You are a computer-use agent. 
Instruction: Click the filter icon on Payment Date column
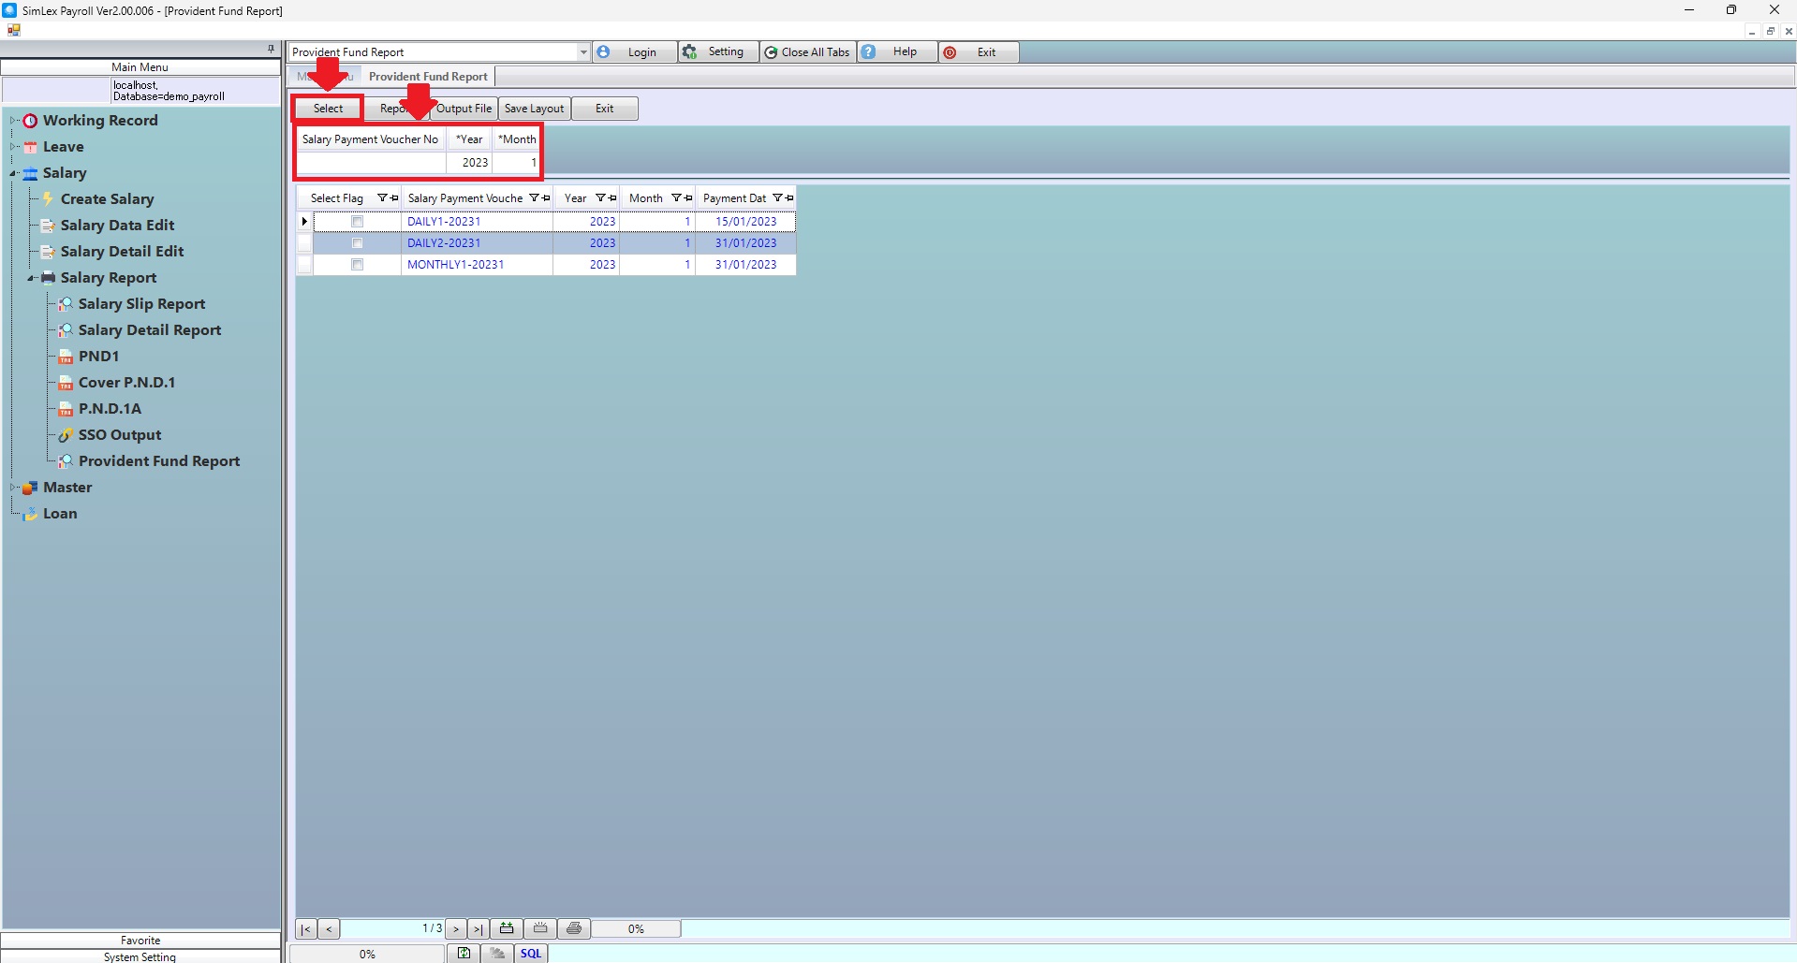click(777, 198)
